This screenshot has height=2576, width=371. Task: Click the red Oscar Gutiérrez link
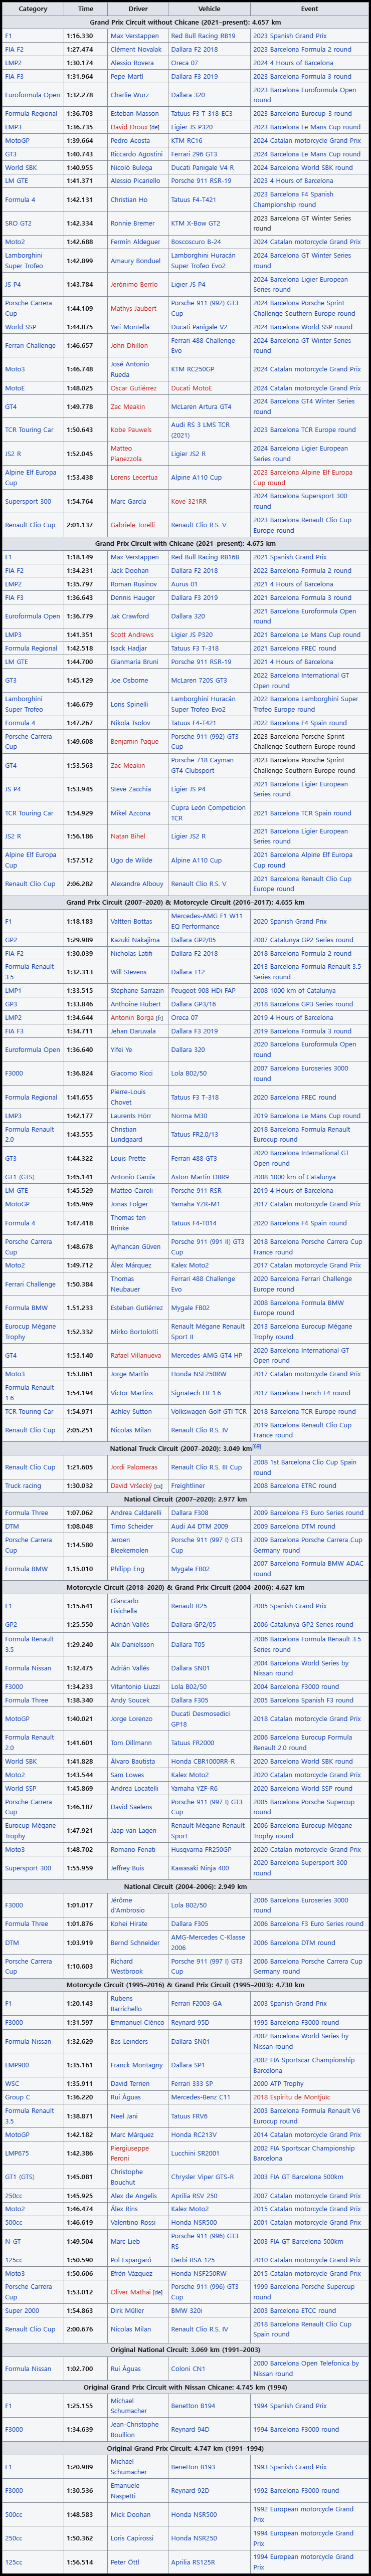[x=133, y=388]
